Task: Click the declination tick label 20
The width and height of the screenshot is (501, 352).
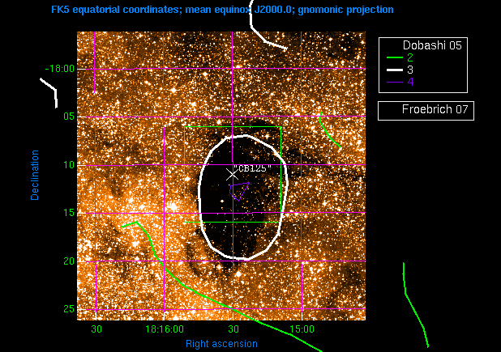Action: 69,261
